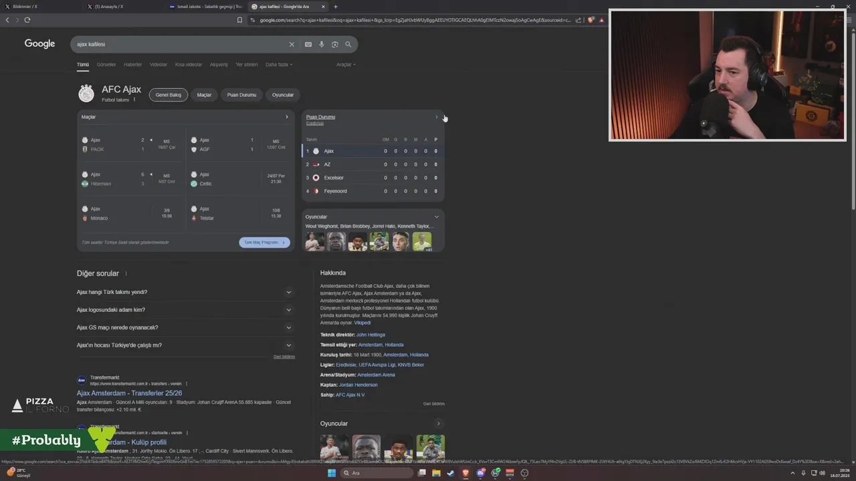Open the Araçlar tools dropdown
The height and width of the screenshot is (481, 856).
346,65
